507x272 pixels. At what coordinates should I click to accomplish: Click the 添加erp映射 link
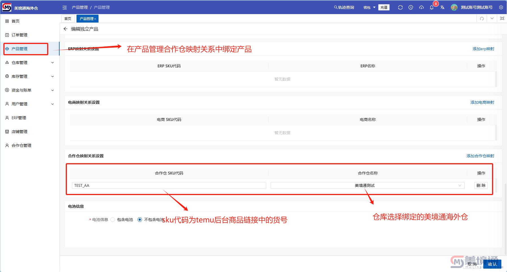tap(483, 49)
